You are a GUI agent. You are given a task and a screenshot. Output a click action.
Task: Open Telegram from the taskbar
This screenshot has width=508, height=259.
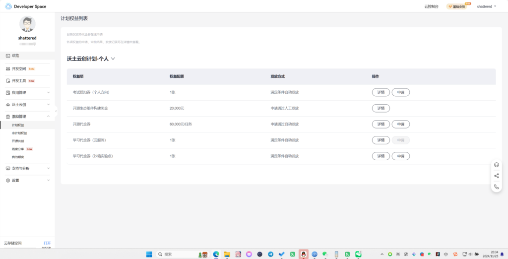click(271, 254)
